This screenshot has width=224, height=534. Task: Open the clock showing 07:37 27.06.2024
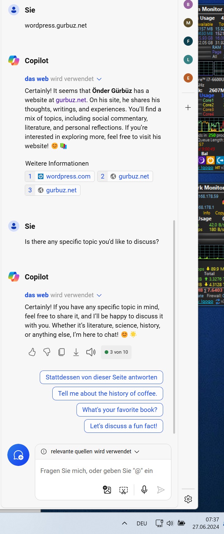pos(206,523)
